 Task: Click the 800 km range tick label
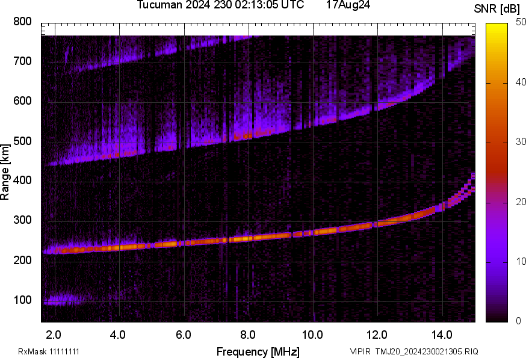pyautogui.click(x=22, y=22)
